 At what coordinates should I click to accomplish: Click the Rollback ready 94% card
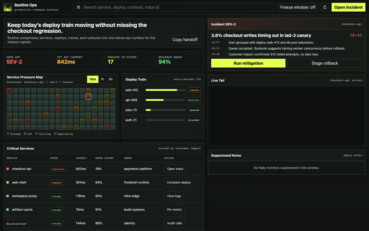pyautogui.click(x=180, y=61)
